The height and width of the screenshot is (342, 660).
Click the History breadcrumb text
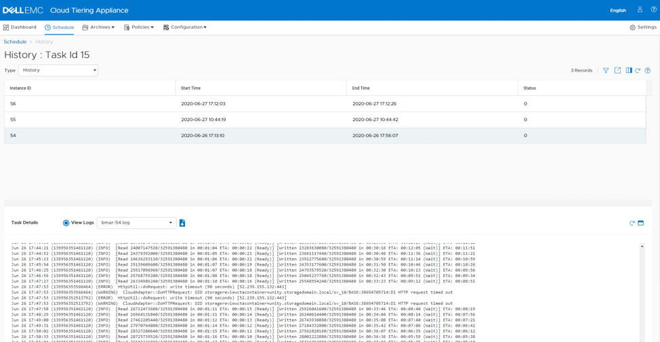(x=44, y=41)
